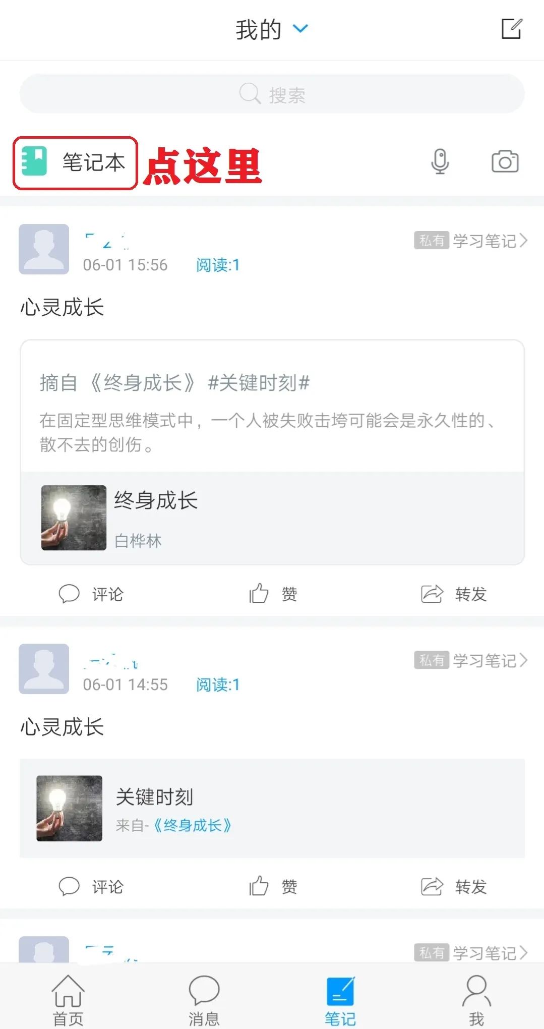Image resolution: width=544 pixels, height=1029 pixels.
Task: Open camera icon for photo note
Action: tap(505, 161)
